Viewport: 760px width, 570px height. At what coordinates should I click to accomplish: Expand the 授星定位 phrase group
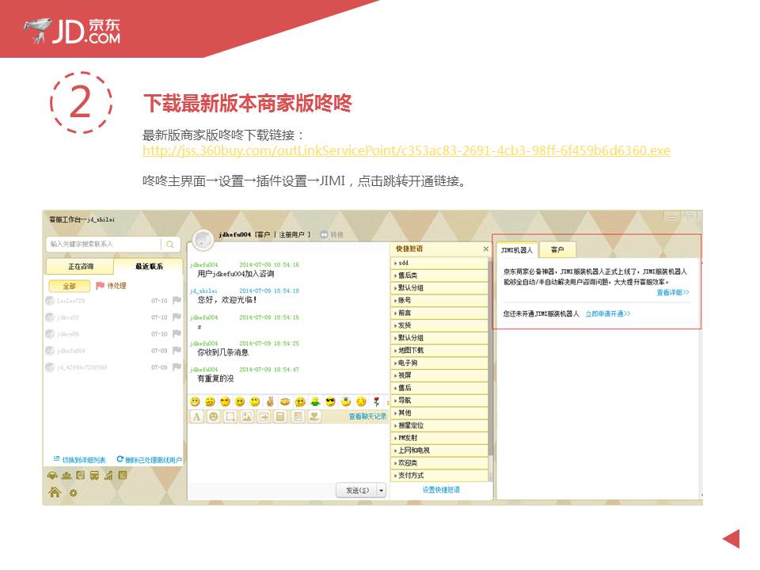439,425
